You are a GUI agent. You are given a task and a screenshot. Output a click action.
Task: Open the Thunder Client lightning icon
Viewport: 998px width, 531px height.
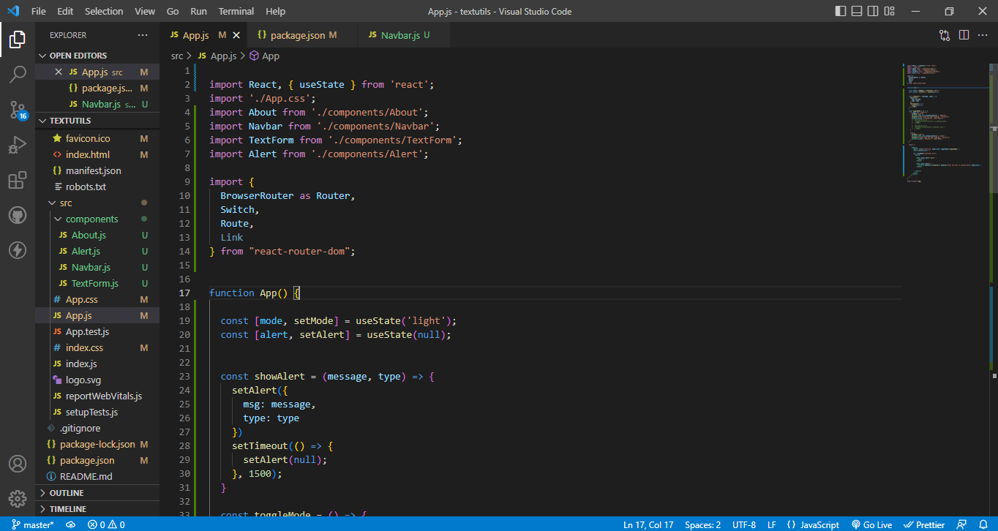pyautogui.click(x=18, y=250)
